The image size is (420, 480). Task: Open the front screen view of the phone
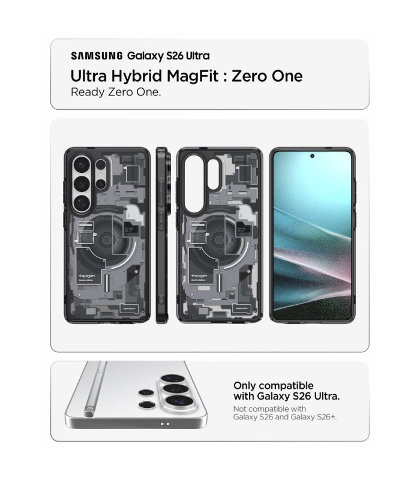[313, 235]
